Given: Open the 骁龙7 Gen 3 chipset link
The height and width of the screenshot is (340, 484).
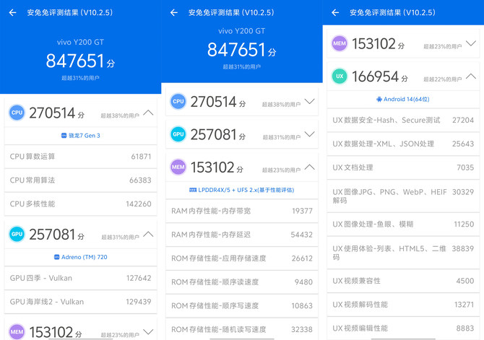Looking at the screenshot, I should 81,136.
